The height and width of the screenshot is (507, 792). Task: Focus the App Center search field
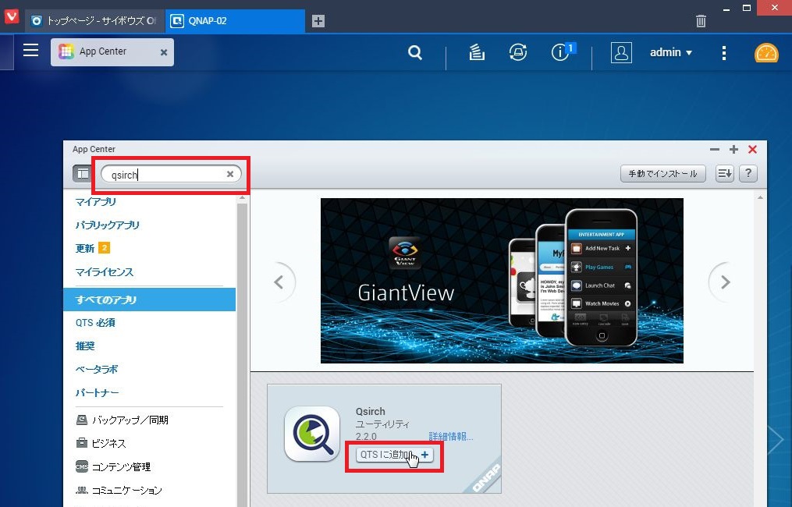(171, 174)
